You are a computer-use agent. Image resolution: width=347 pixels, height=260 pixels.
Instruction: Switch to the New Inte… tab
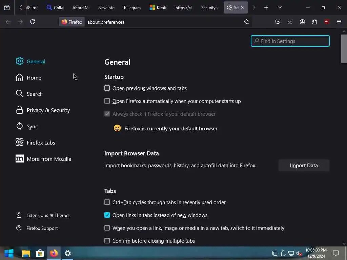(106, 7)
